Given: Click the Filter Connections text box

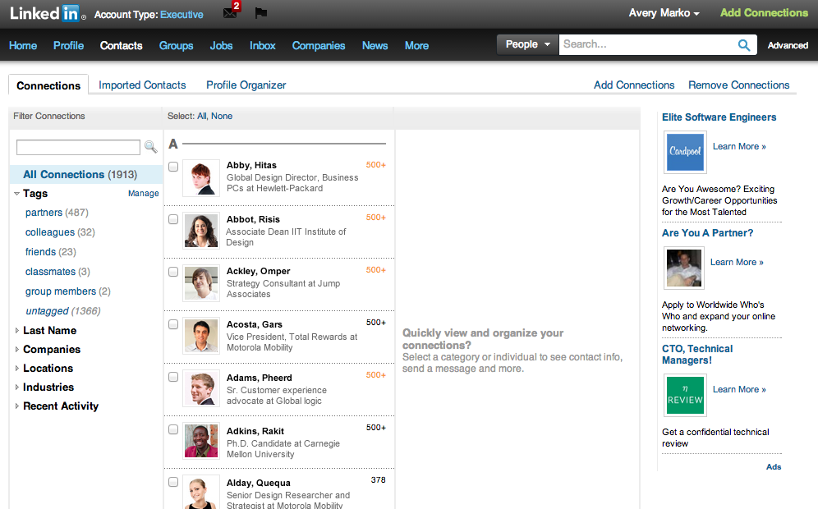Looking at the screenshot, I should point(78,147).
